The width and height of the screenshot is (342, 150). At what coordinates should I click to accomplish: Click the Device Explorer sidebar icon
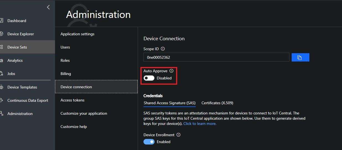pyautogui.click(x=1, y=34)
